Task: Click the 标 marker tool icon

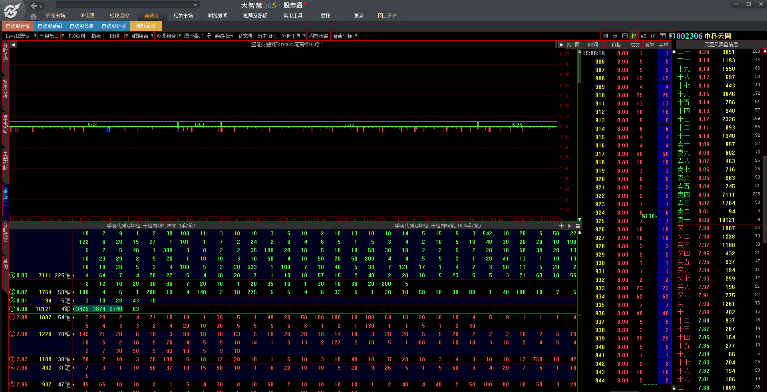Action: click(x=615, y=36)
